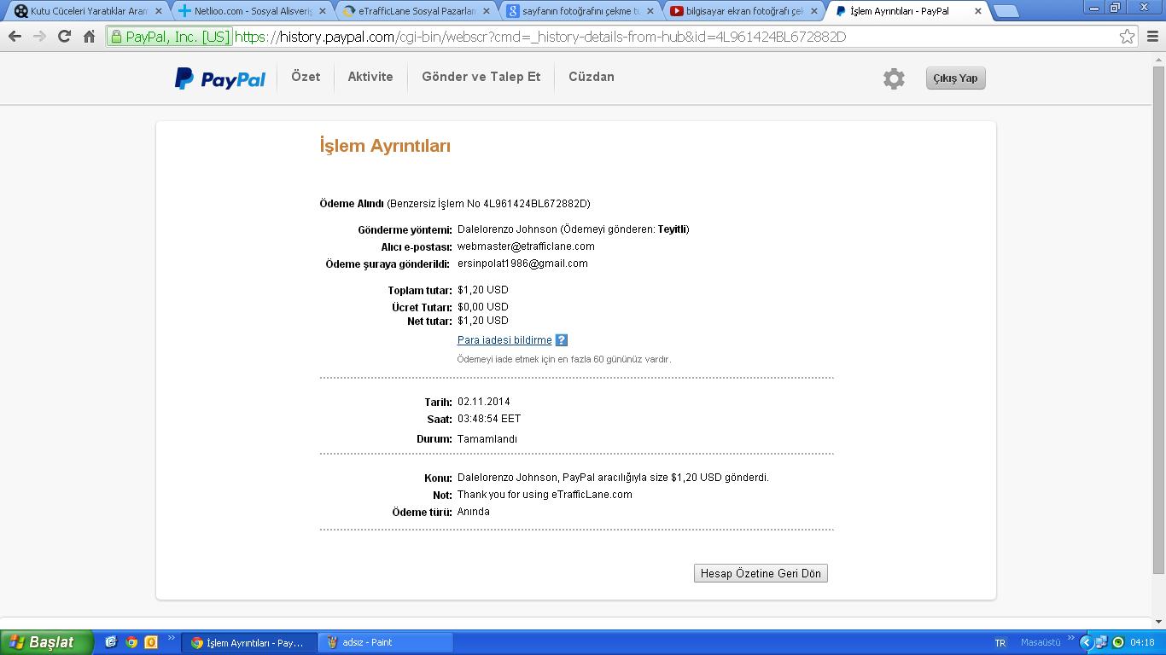Screen dimensions: 1166x655
Task: Open Chrome hamburger menu
Action: click(1152, 37)
